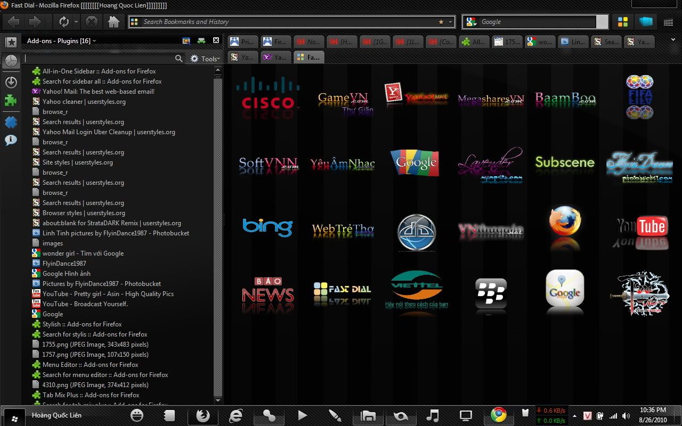Image resolution: width=682 pixels, height=426 pixels.
Task: Click the volume icon in the system tray
Action: click(x=625, y=416)
